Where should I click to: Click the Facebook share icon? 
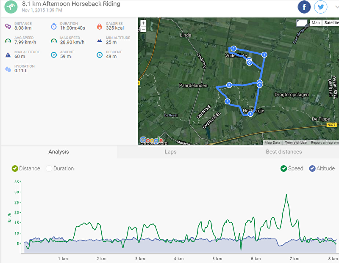[304, 7]
